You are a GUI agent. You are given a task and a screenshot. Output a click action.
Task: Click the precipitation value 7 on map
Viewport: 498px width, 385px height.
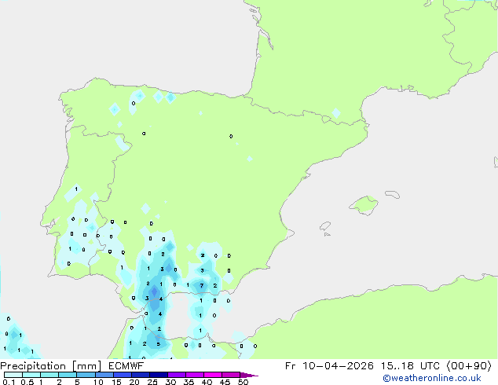pos(201,285)
